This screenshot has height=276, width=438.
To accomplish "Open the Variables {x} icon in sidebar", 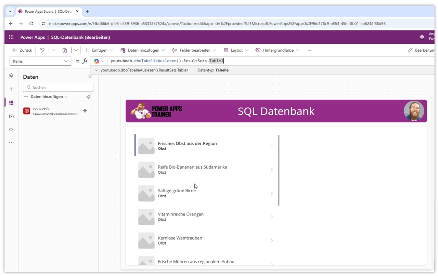I will coord(11,116).
